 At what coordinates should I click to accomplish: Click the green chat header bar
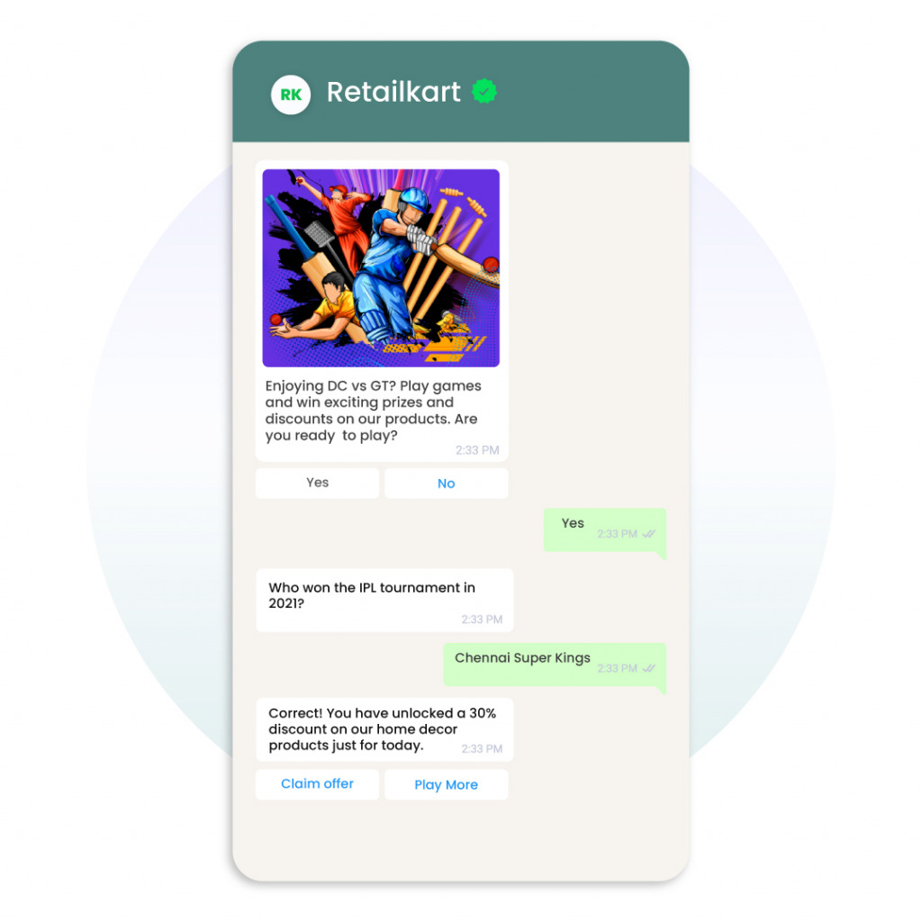461,92
